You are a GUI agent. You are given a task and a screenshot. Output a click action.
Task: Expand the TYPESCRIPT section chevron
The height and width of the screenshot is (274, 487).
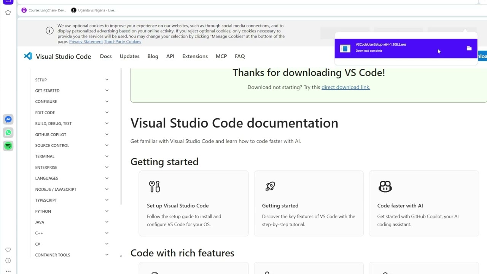tap(107, 200)
